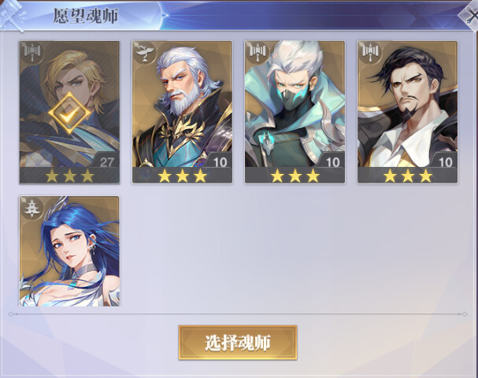Click the 愿望魂师 header title
The width and height of the screenshot is (478, 378).
tap(86, 16)
